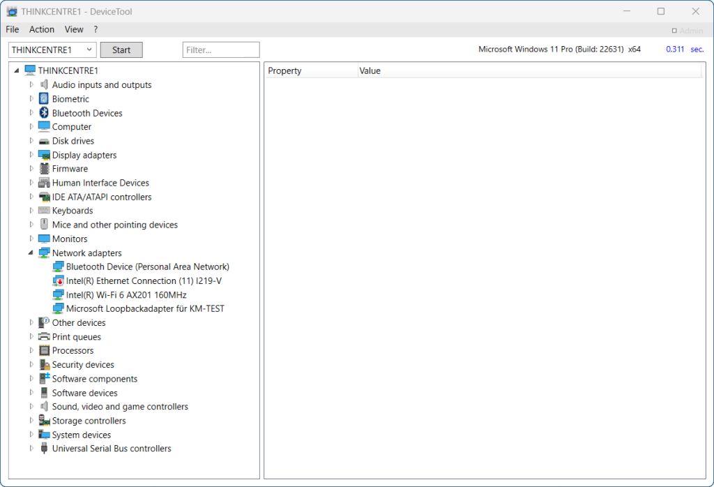Click the Universal Serial Bus controllers icon

44,449
